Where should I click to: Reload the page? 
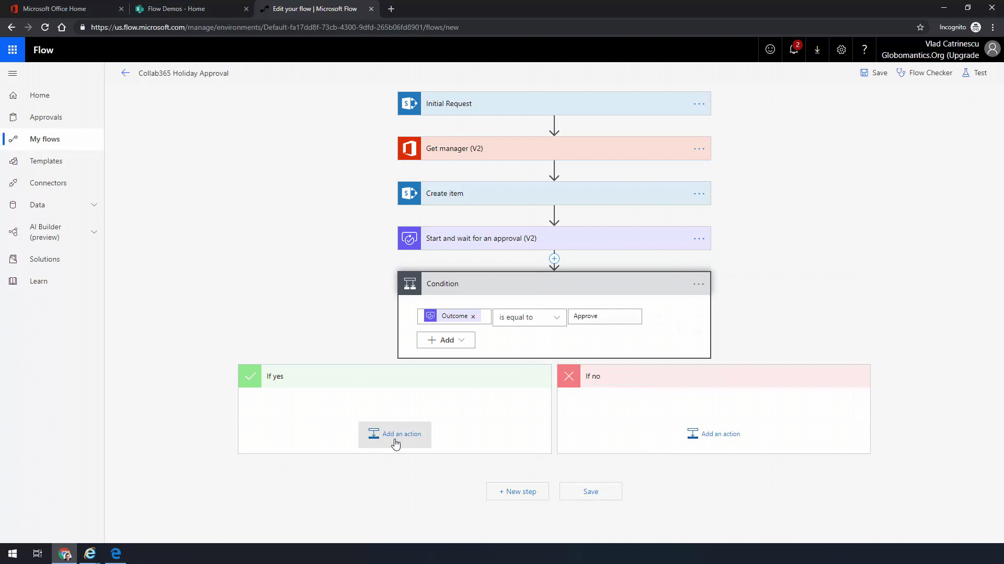coord(45,27)
